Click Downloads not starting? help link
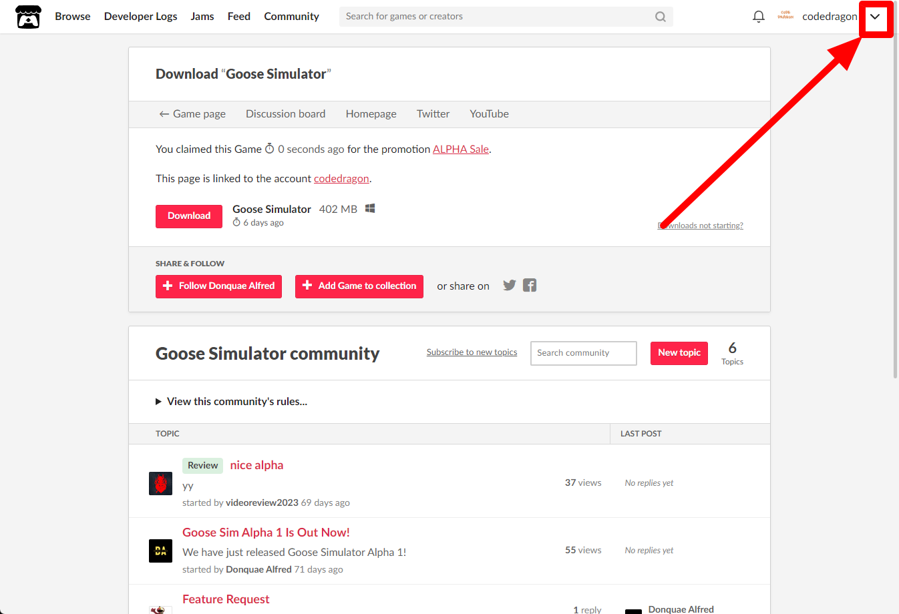Image resolution: width=899 pixels, height=614 pixels. [701, 226]
